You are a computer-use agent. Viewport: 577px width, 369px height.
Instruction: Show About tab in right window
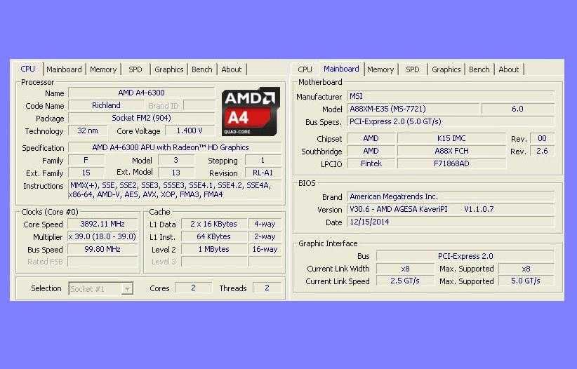pyautogui.click(x=508, y=69)
